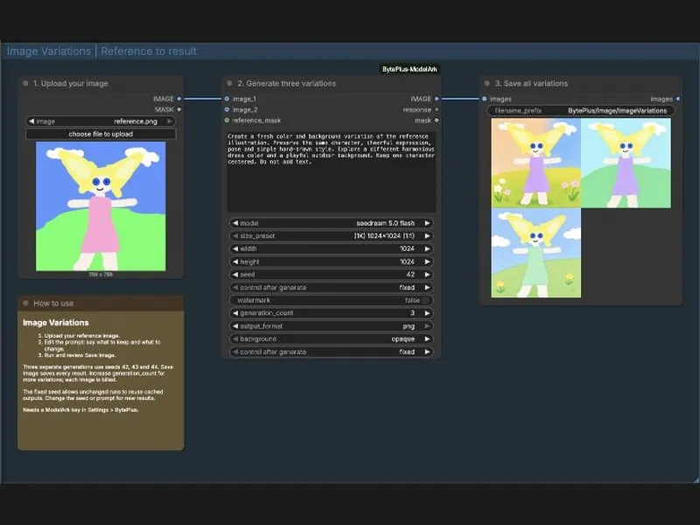
Task: Decrease generation_count with left arrow
Action: (x=235, y=313)
